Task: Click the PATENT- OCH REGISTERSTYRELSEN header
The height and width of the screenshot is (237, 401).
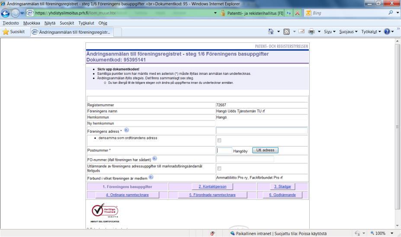Action: click(x=281, y=46)
